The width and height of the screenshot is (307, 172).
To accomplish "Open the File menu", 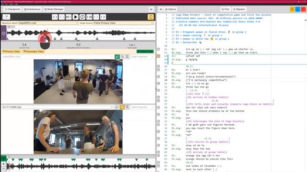I will click(x=2, y=4).
